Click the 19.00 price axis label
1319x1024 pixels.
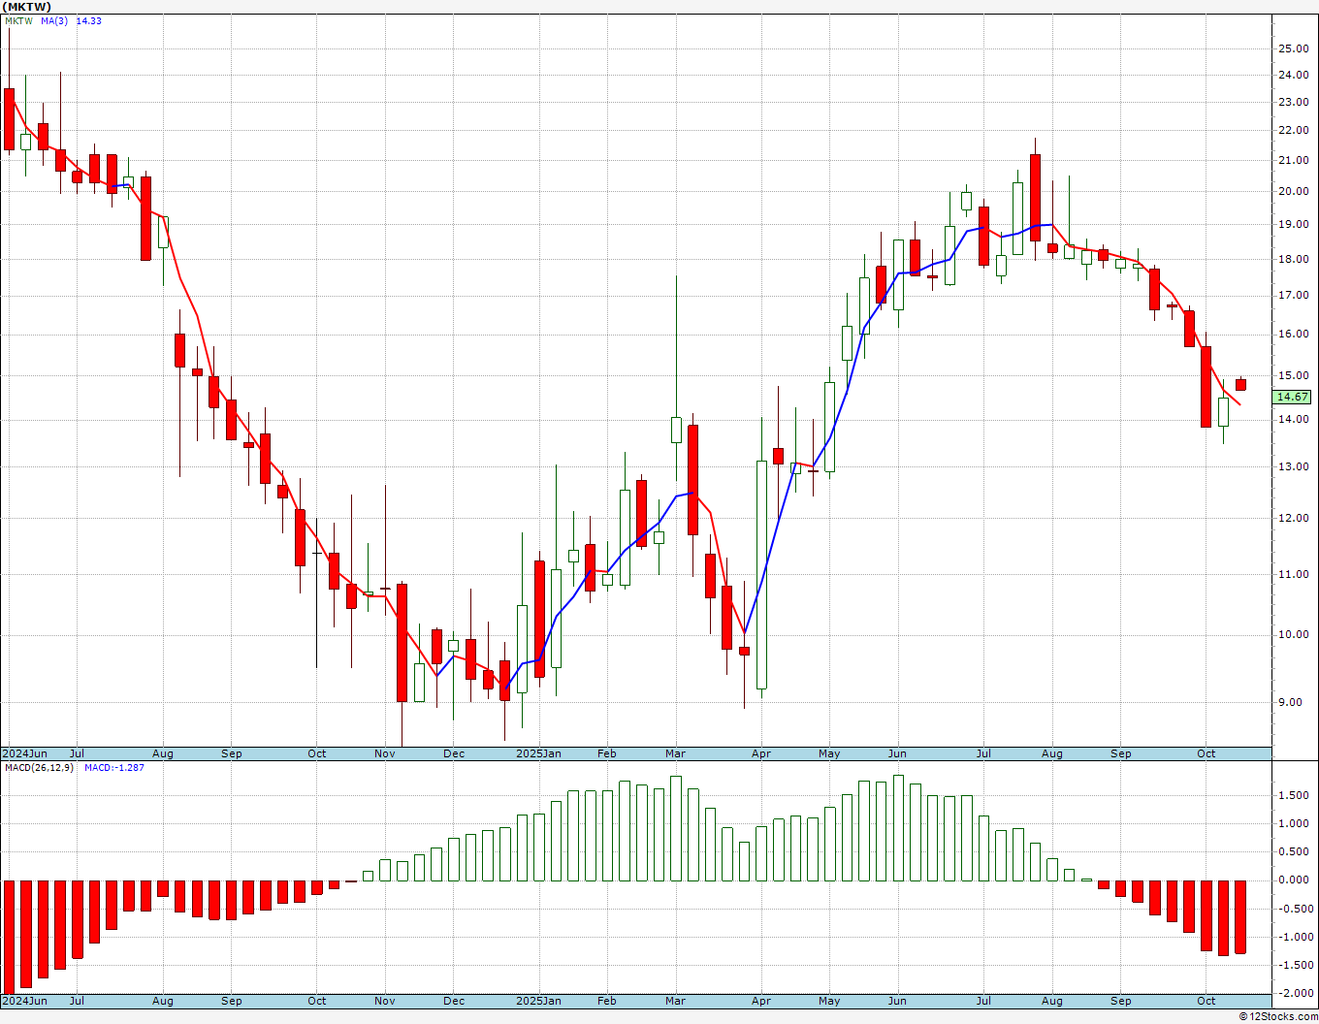click(1293, 224)
